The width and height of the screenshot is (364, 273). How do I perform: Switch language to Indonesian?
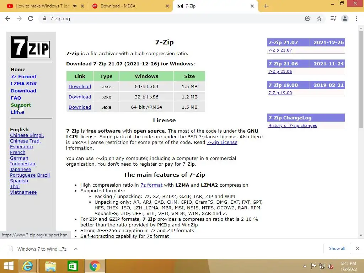coord(22,164)
